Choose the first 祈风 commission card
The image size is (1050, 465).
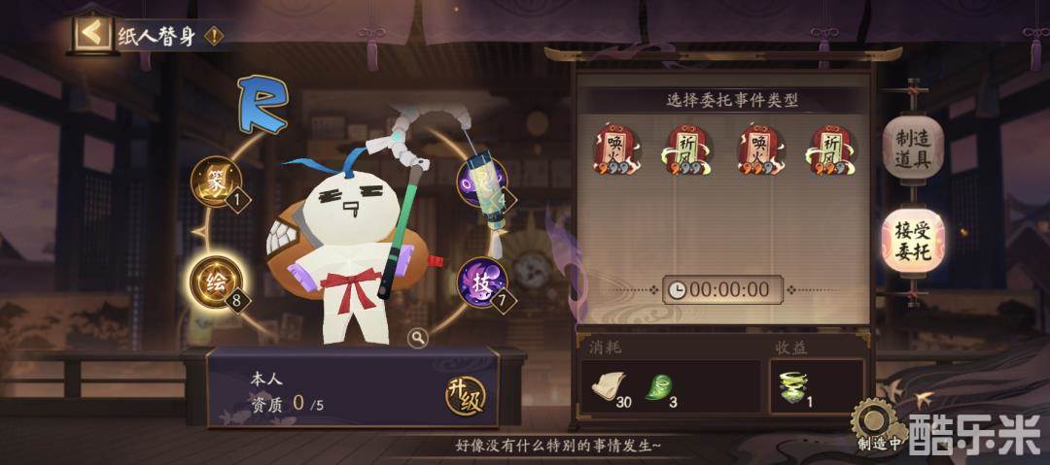(x=687, y=149)
